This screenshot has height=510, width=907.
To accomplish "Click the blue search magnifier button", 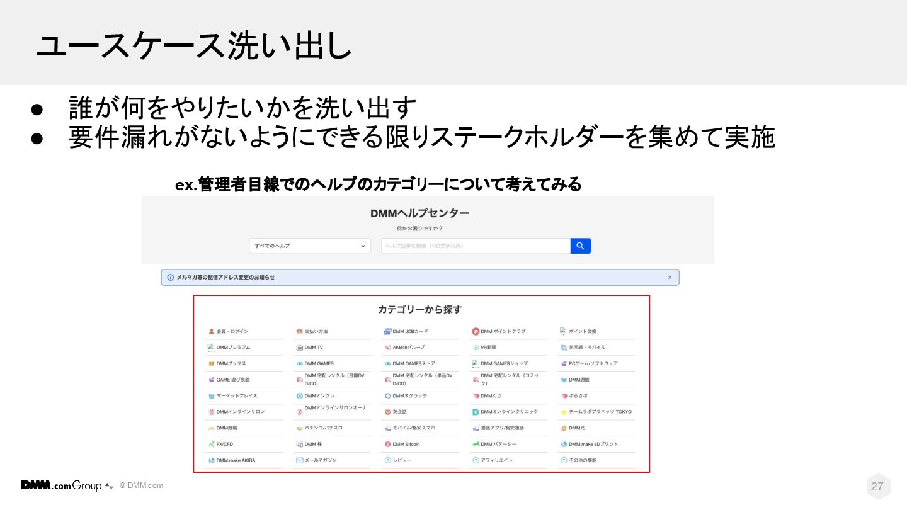I will pos(581,246).
